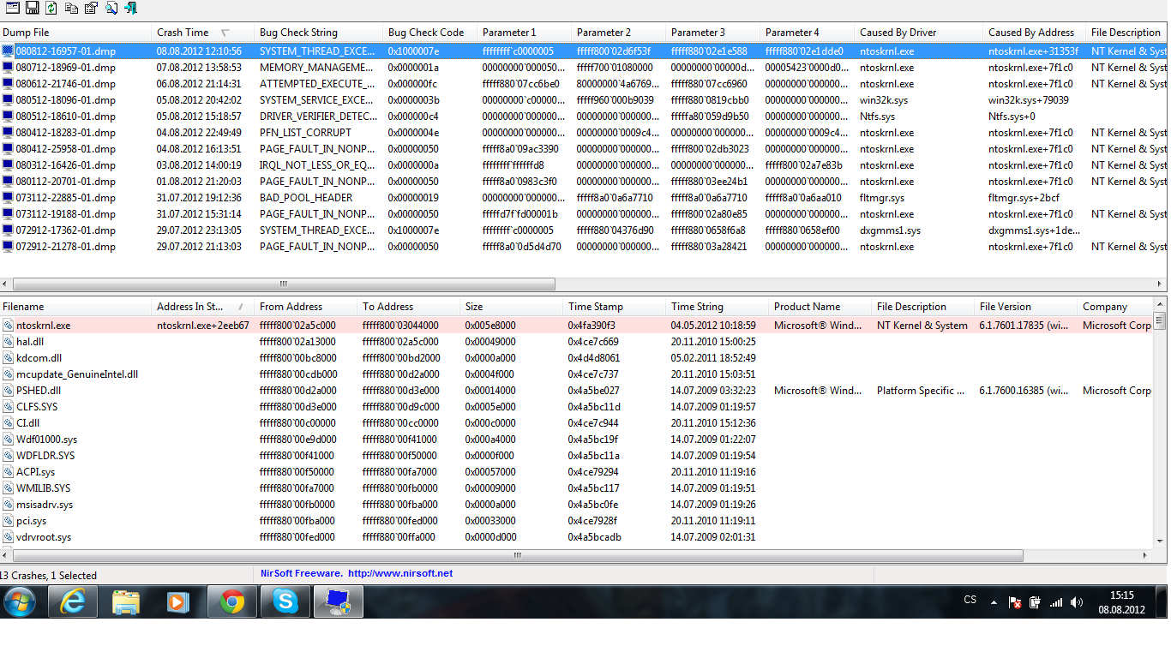Open Advanced Options from the toolbar
1171x658 pixels.
pyautogui.click(x=11, y=8)
